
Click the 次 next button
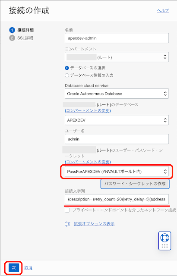(14, 268)
